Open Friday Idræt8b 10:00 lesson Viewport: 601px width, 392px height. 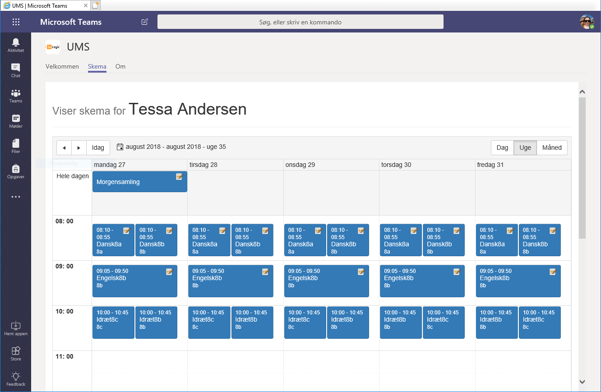(x=497, y=323)
